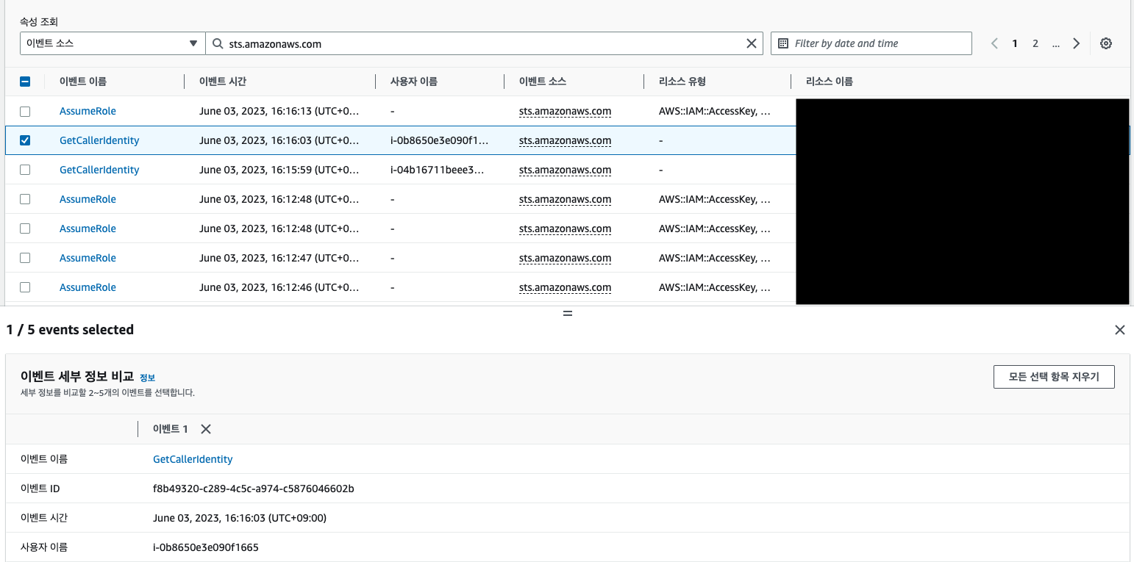Click the 이벤트 시간 column header
The image size is (1134, 562).
point(223,82)
